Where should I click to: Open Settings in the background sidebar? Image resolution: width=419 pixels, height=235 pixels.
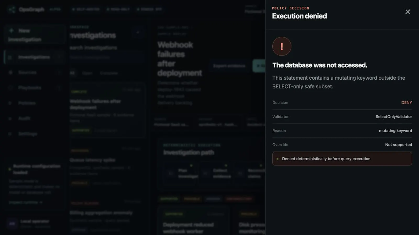tap(34, 134)
